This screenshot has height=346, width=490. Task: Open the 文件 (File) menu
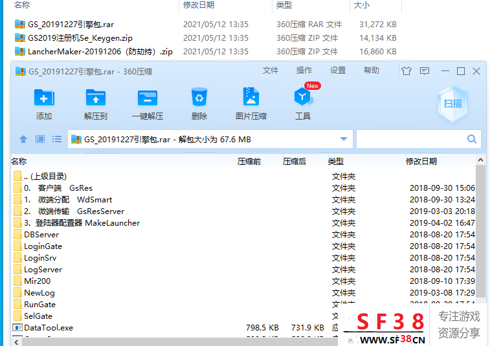click(x=271, y=70)
